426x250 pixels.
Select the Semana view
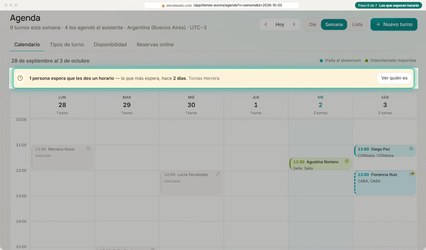pyautogui.click(x=334, y=24)
